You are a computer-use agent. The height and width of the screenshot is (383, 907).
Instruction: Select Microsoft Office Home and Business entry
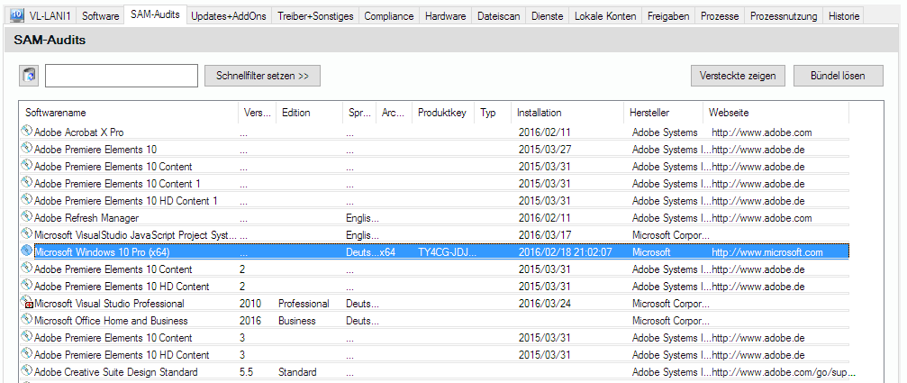(x=435, y=321)
